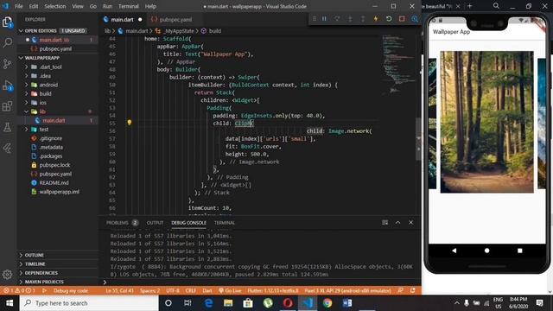Viewport: 553px width, 311px height.
Task: Open .gitignore in explorer
Action: click(51, 138)
